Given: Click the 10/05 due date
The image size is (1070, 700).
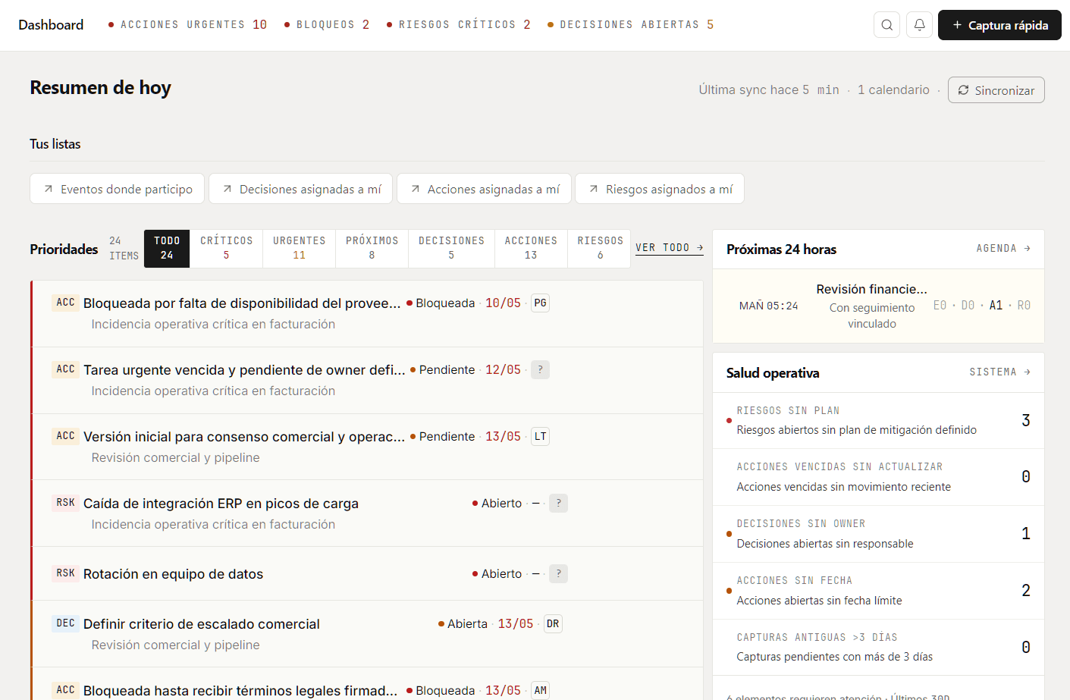Looking at the screenshot, I should (503, 303).
